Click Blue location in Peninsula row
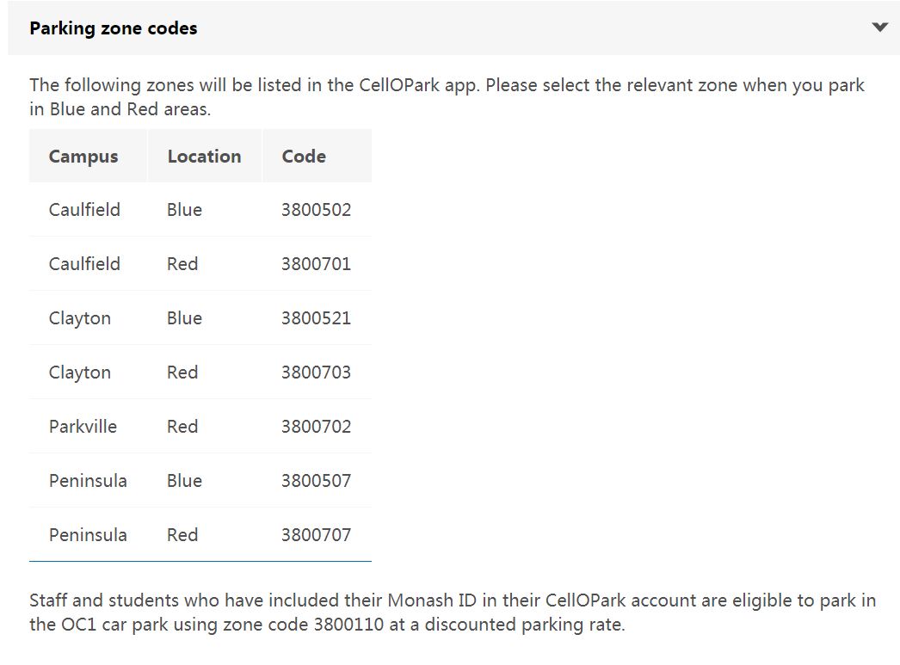This screenshot has height=665, width=900. point(184,481)
